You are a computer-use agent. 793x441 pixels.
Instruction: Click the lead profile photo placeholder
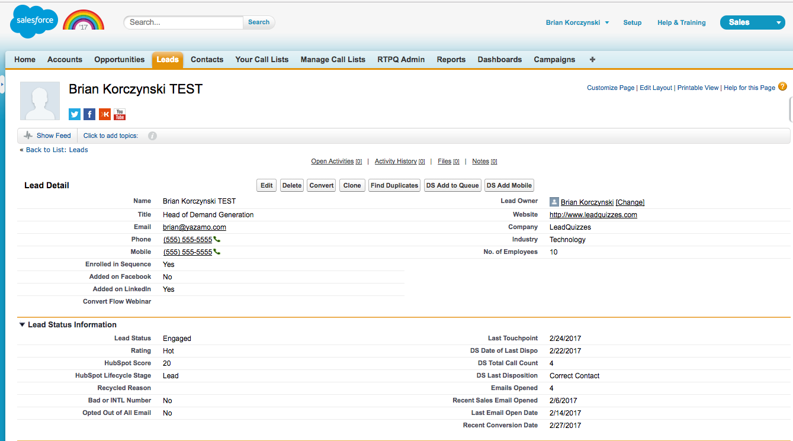40,101
